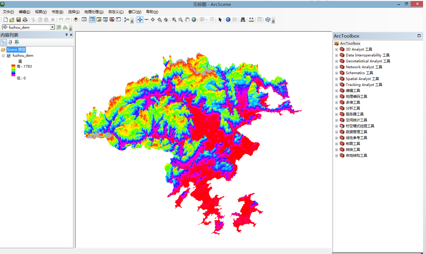Screen dimensions: 426x254
Task: Select 分析工具 toolbox entry
Action: (353, 108)
